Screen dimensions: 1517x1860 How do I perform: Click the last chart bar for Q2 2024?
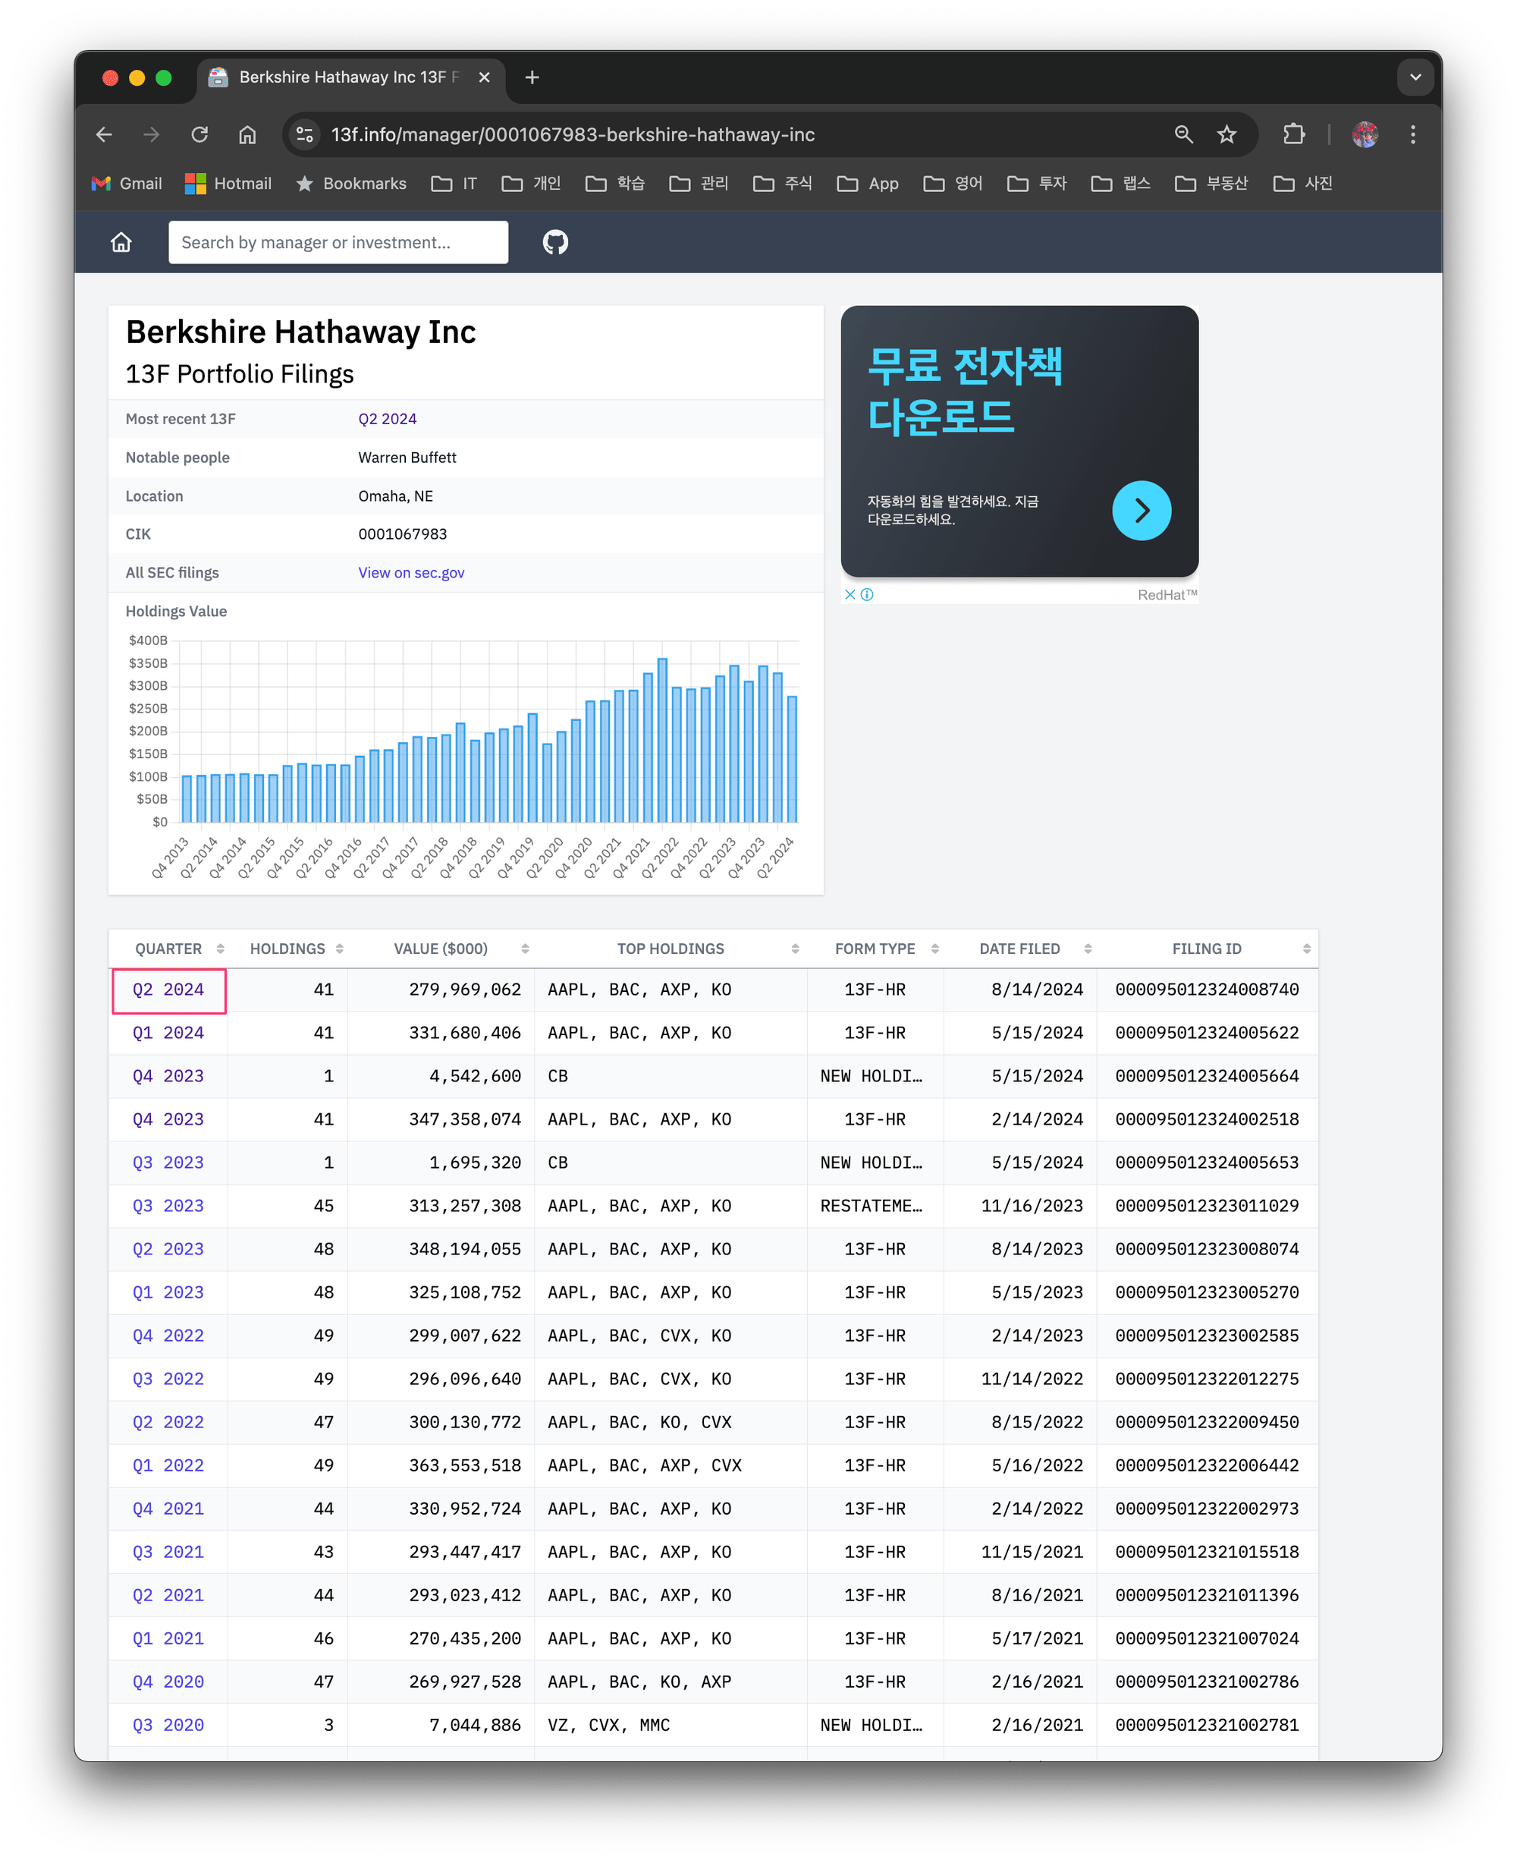tap(792, 759)
